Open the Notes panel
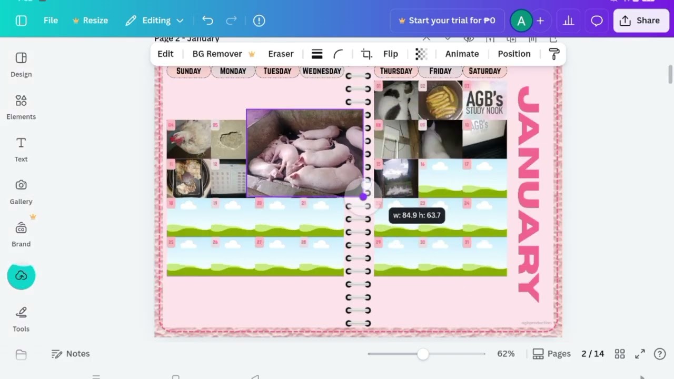 click(71, 354)
